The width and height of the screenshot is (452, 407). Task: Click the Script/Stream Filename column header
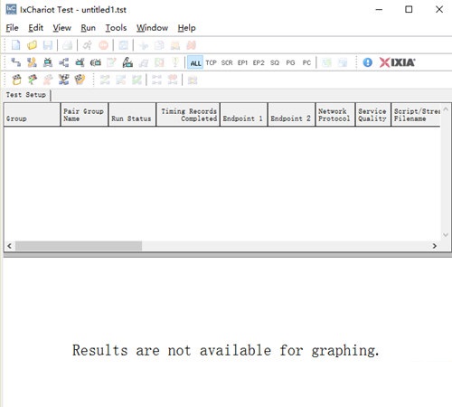click(416, 115)
